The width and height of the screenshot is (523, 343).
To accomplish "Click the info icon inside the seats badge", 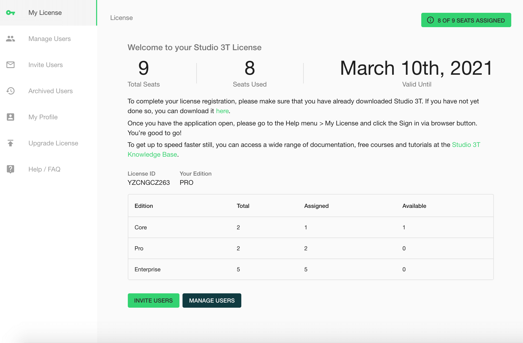I will (x=430, y=20).
